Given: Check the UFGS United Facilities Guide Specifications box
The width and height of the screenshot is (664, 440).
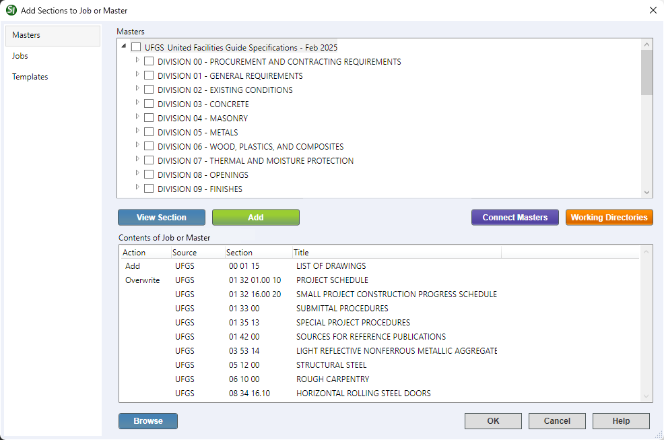Looking at the screenshot, I should [136, 48].
